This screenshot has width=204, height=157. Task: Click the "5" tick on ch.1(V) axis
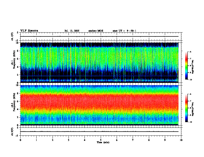[18, 33]
